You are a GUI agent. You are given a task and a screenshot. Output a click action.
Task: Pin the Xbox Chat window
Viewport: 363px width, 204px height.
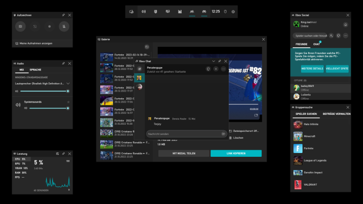pos(219,61)
